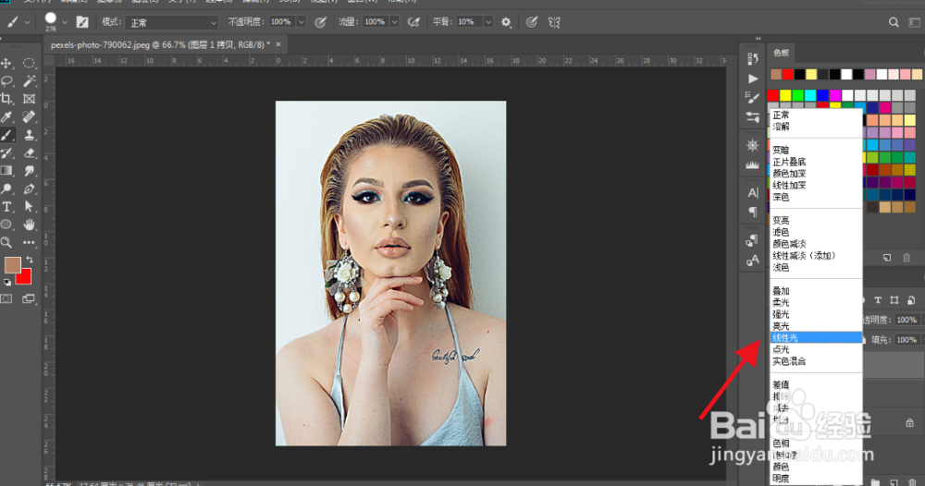Expand the flow 流量 slider dropdown
The width and height of the screenshot is (925, 486).
(x=395, y=22)
